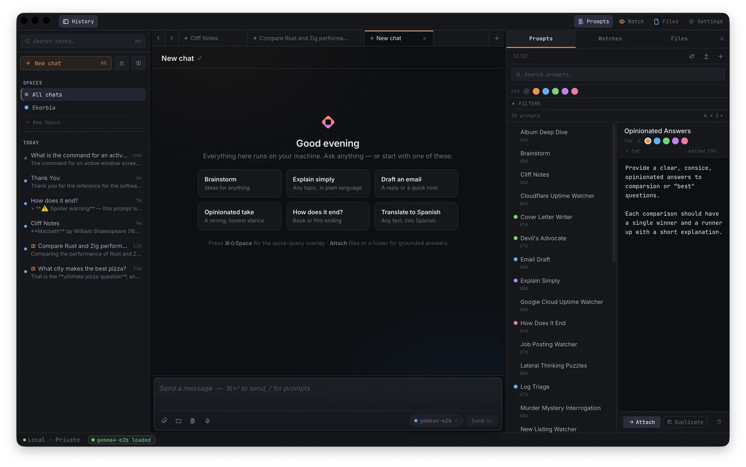Start voice input with the microphone icon

(x=207, y=421)
